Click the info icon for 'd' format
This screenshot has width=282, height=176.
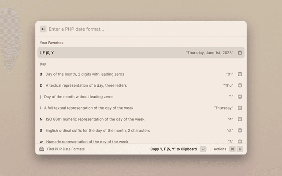(240, 74)
